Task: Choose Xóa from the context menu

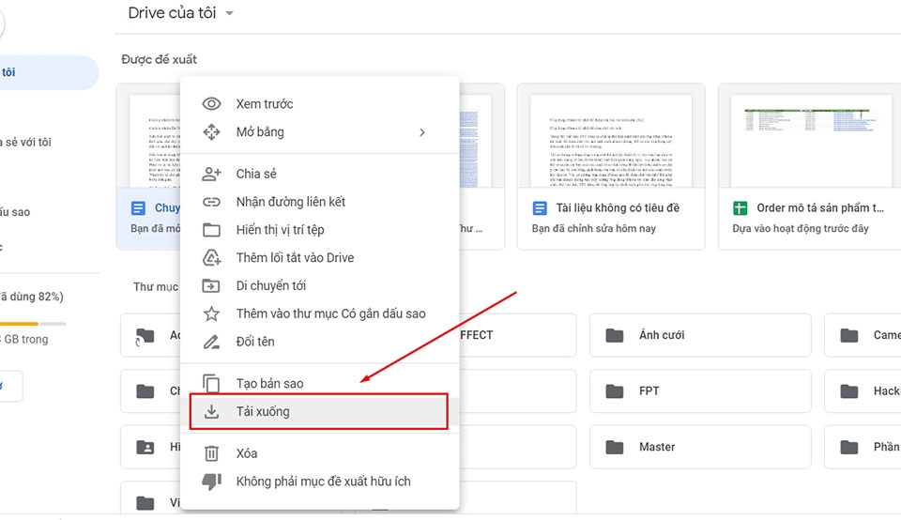Action: pyautogui.click(x=319, y=453)
